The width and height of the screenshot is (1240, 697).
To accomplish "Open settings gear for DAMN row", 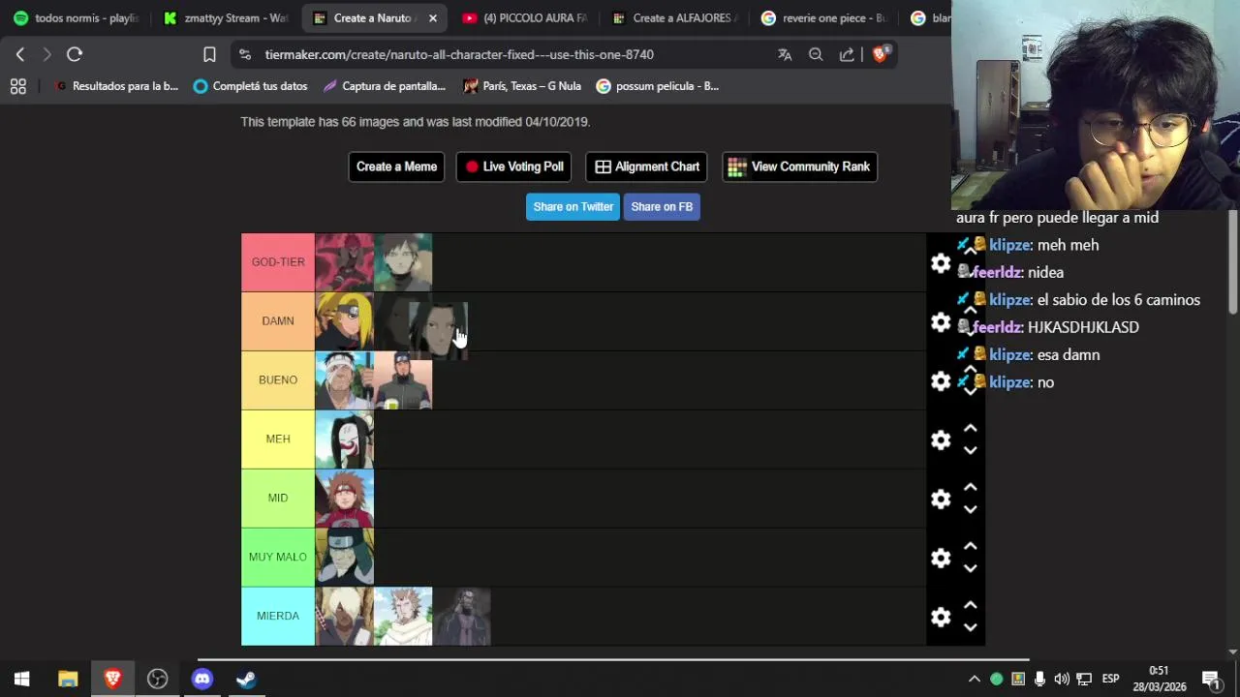I will tap(941, 322).
